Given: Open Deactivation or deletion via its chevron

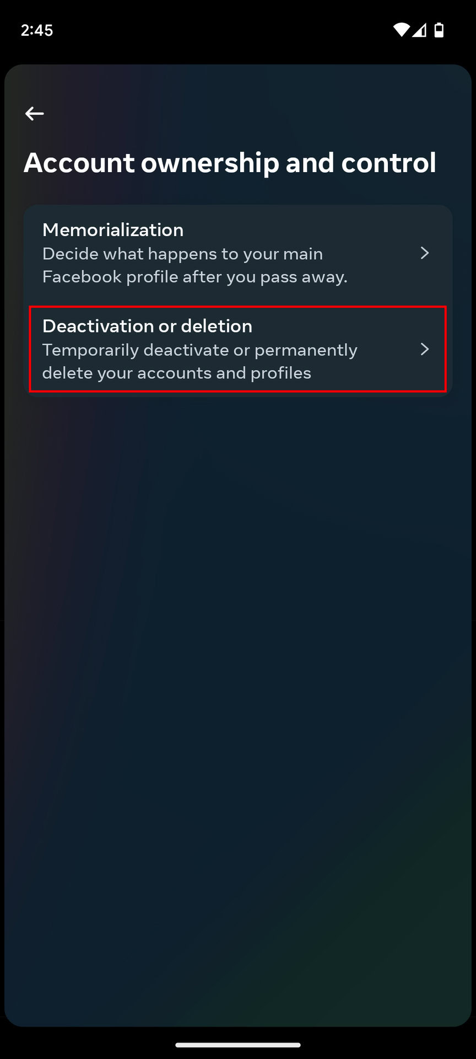Looking at the screenshot, I should click(424, 349).
